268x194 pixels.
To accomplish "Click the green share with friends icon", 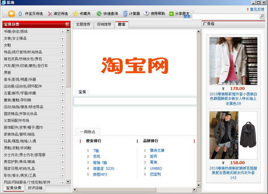I will pyautogui.click(x=171, y=14).
